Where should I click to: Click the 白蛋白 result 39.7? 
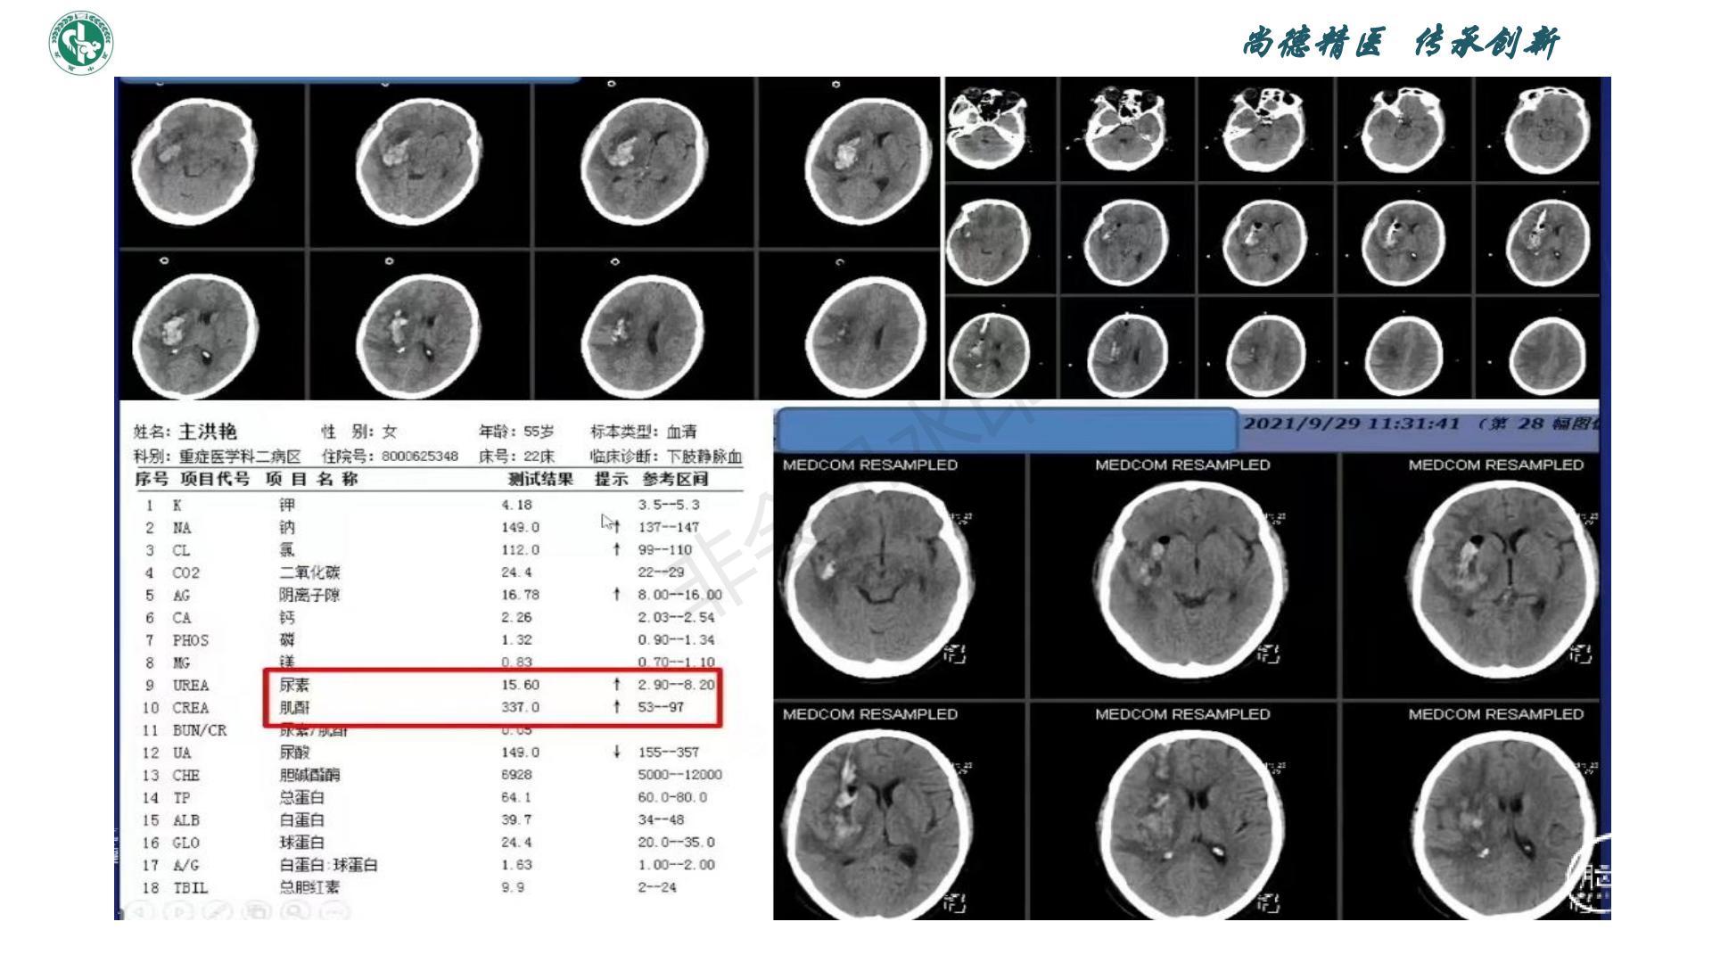[516, 819]
